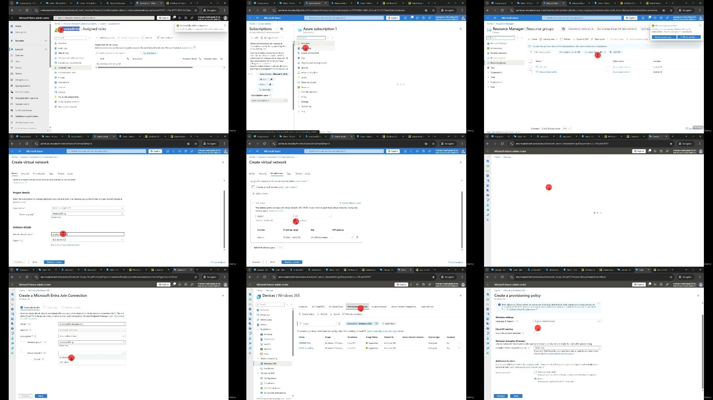Open the portal menu in Azure subscription window

point(257,18)
